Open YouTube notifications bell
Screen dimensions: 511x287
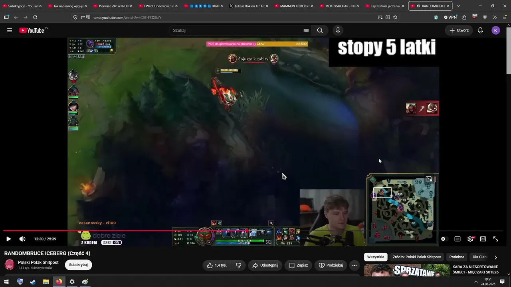click(x=481, y=30)
